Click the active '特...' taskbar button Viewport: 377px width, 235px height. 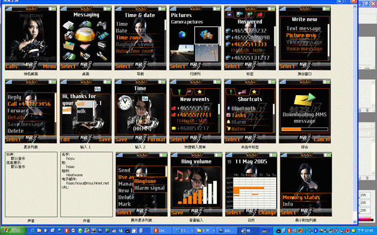pyautogui.click(x=247, y=231)
